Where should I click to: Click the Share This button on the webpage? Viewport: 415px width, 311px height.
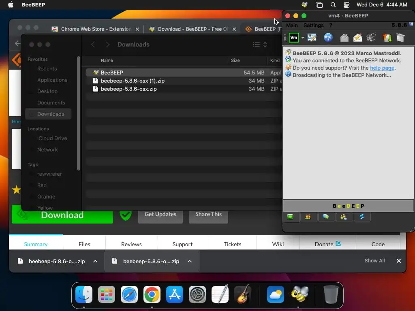click(209, 215)
